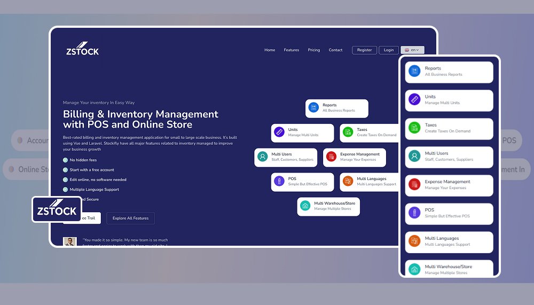Click the Login button
The image size is (534, 305).
pos(389,50)
